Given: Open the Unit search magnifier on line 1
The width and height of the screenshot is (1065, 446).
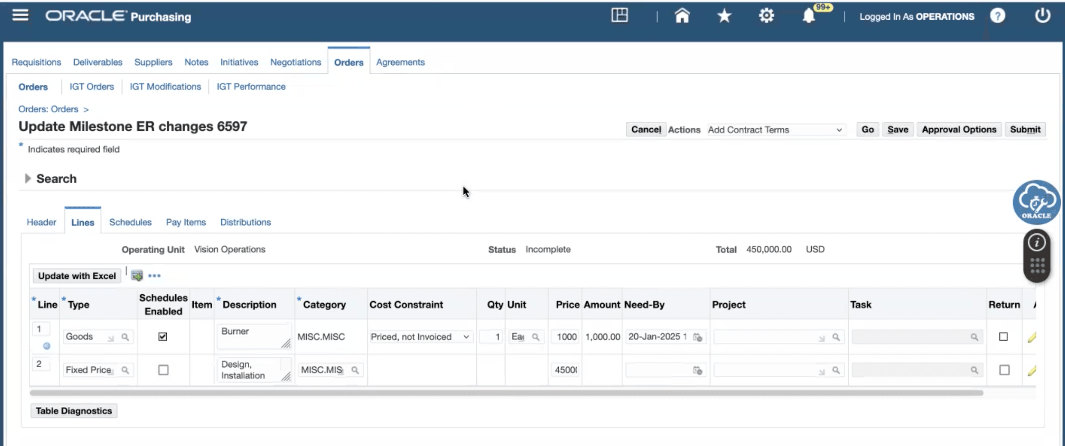Looking at the screenshot, I should click(537, 337).
